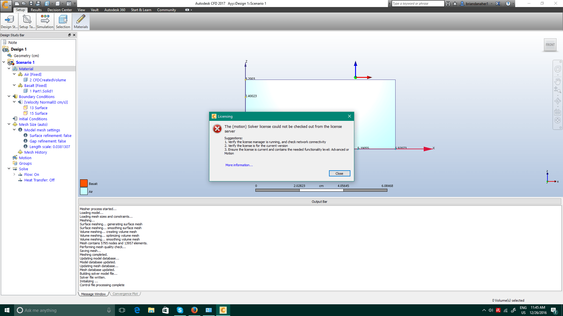This screenshot has height=316, width=563.
Task: Click the New file quick-access icon
Action: pyautogui.click(x=17, y=4)
